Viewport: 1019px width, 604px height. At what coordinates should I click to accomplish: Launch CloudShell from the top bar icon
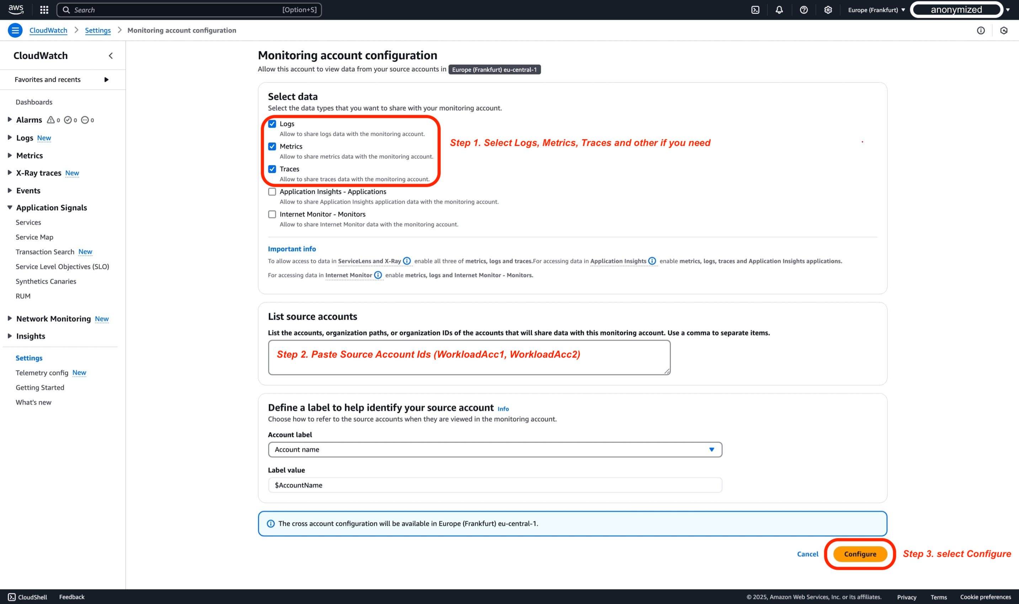[x=756, y=10]
